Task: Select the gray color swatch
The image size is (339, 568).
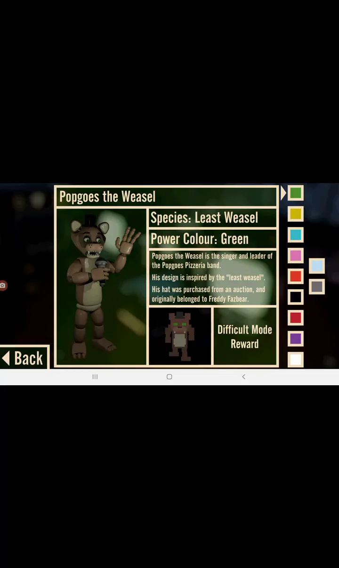Action: pos(317,286)
